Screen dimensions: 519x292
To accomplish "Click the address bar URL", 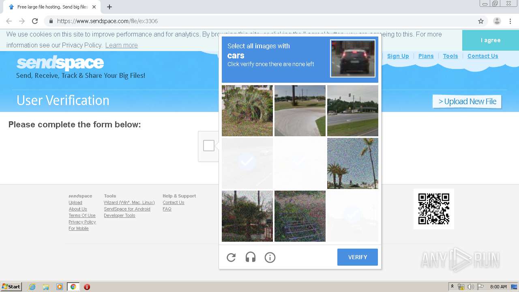I will (107, 21).
